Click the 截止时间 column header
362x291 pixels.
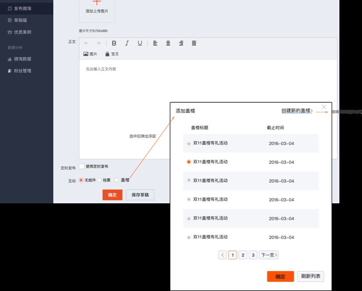275,128
